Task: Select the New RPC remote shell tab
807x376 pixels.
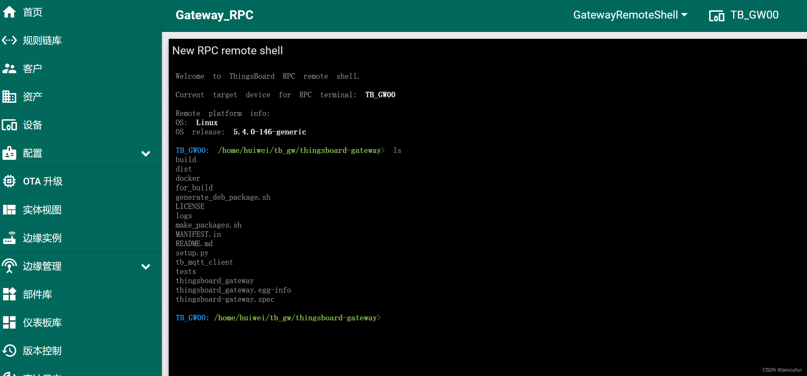Action: (x=229, y=51)
